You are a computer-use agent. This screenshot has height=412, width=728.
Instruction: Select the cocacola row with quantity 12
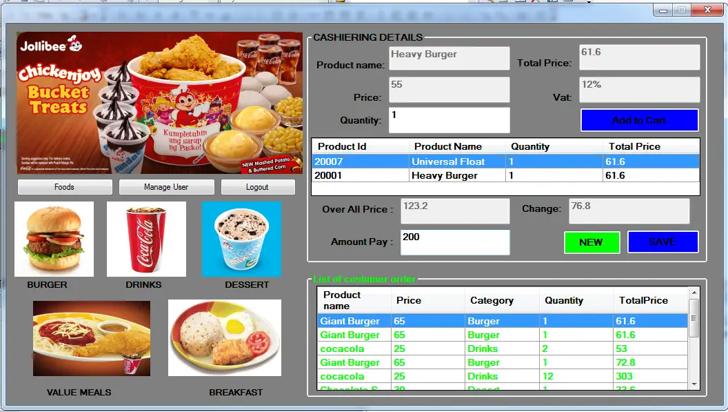click(x=503, y=376)
